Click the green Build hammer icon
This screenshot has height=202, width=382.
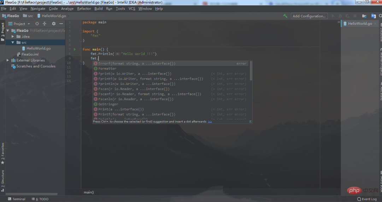285,16
